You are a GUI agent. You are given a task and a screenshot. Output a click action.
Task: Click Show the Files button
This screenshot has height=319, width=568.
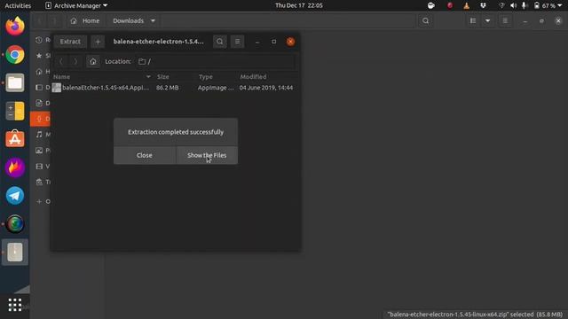click(x=207, y=155)
